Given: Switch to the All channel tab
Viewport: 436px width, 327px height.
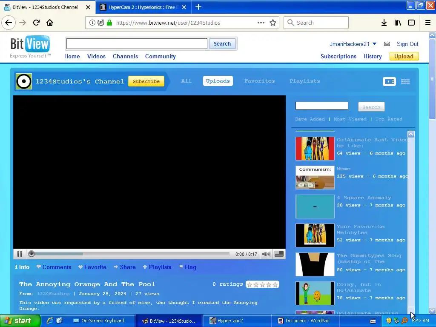Looking at the screenshot, I should point(186,81).
